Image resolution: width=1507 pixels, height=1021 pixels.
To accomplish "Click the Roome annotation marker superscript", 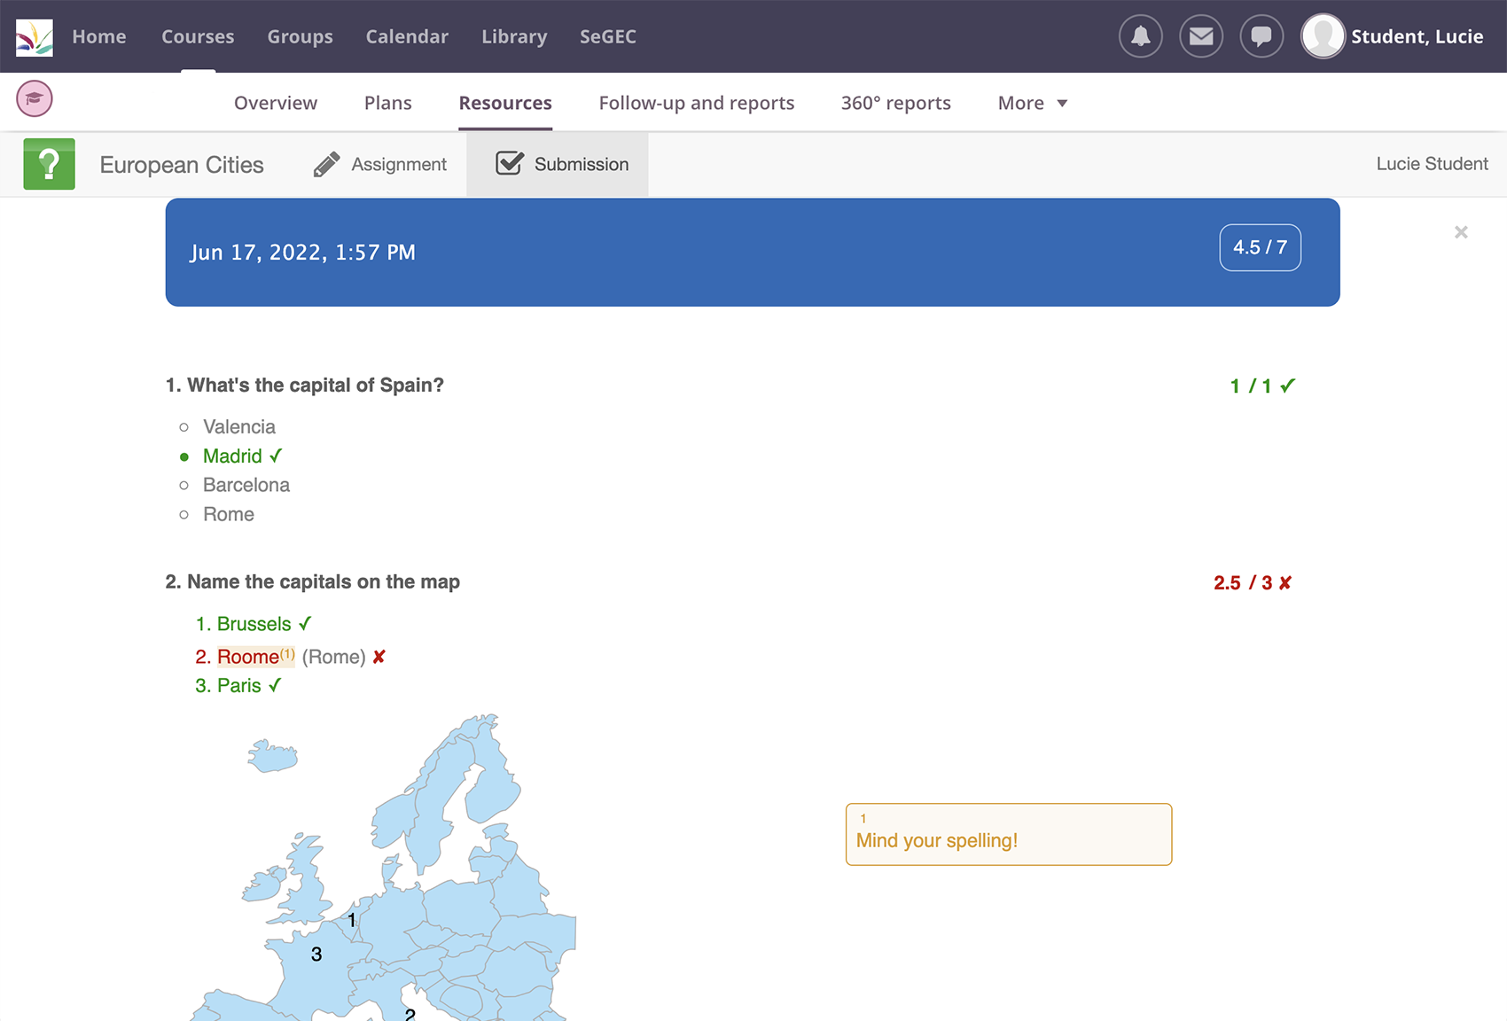I will click(x=287, y=654).
